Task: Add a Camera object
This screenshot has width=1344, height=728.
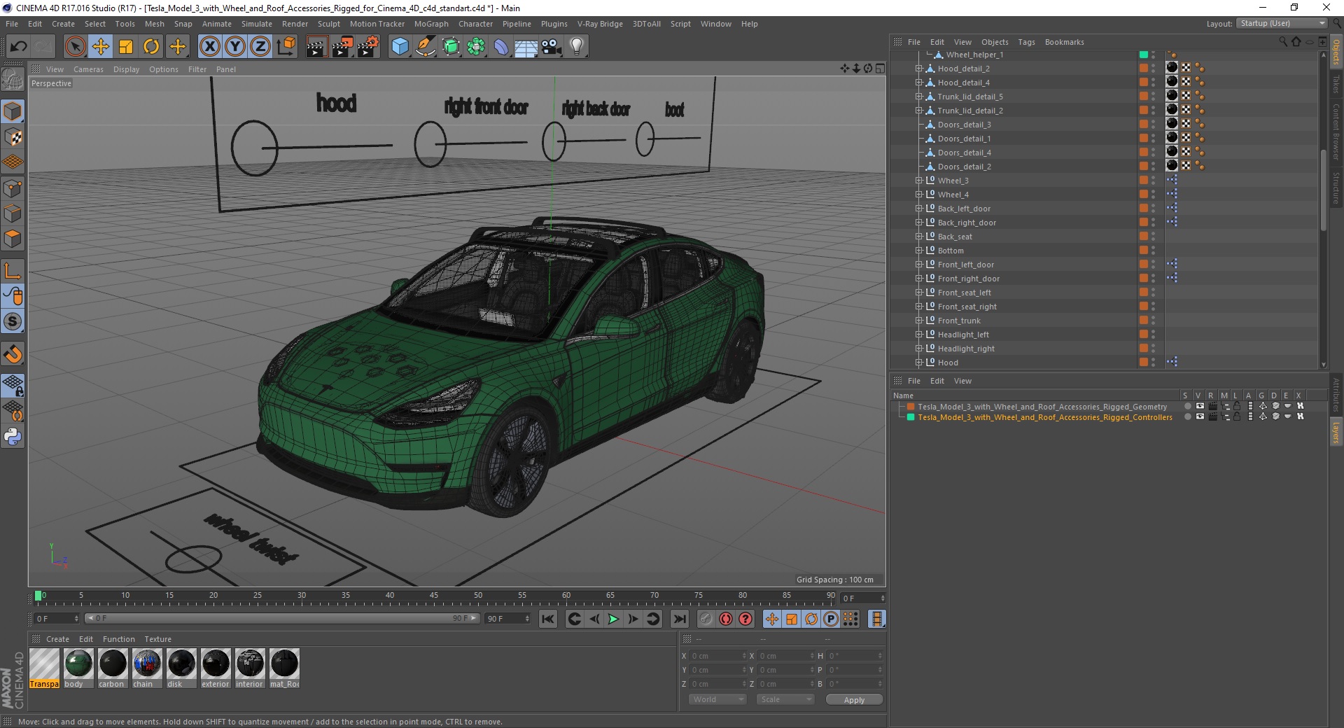Action: pos(552,47)
